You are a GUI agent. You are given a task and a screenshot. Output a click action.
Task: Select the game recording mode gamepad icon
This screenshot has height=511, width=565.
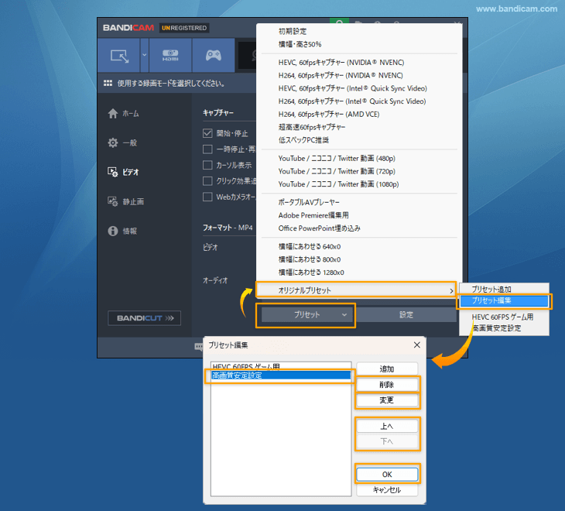tap(213, 56)
